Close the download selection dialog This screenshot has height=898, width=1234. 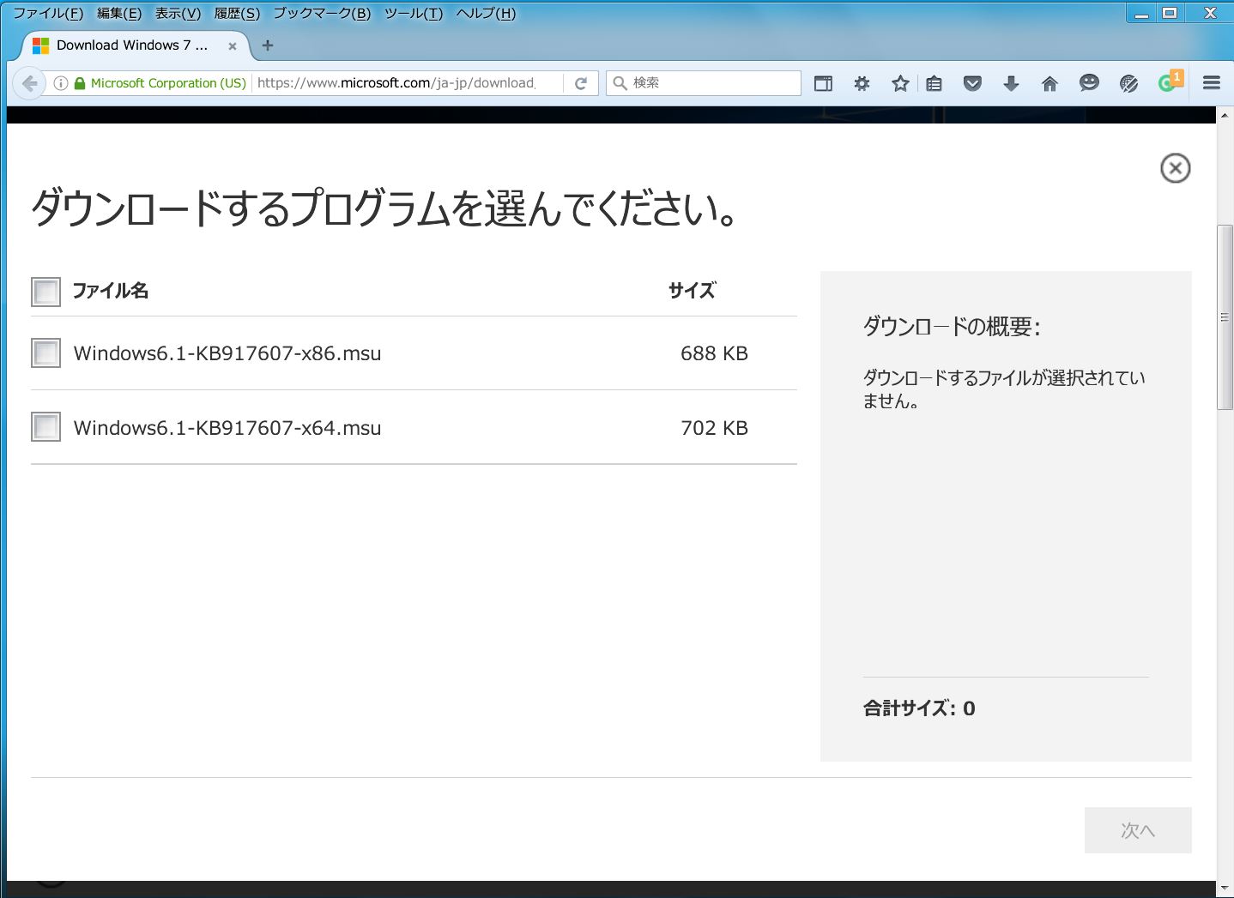coord(1175,168)
